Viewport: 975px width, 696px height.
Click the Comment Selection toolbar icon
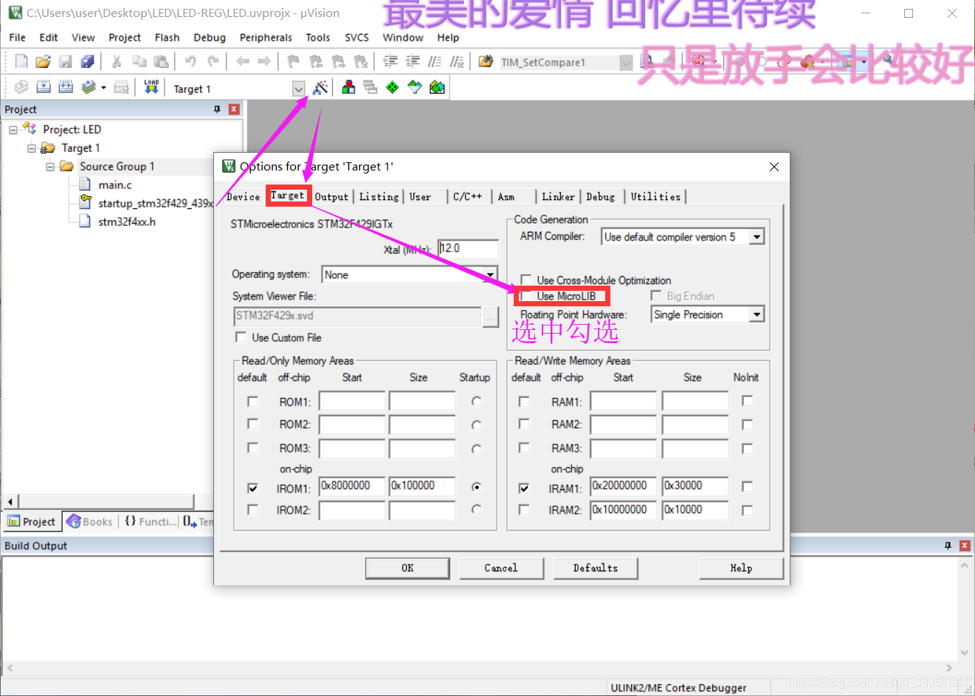tap(435, 61)
